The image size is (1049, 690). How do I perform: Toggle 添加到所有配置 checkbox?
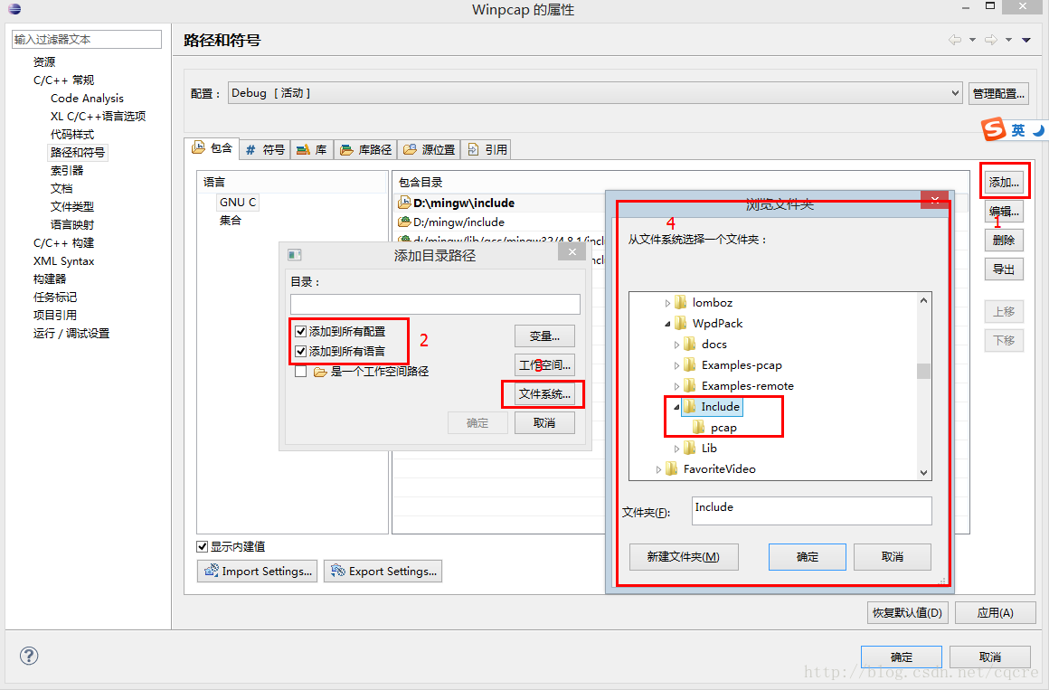pos(300,331)
